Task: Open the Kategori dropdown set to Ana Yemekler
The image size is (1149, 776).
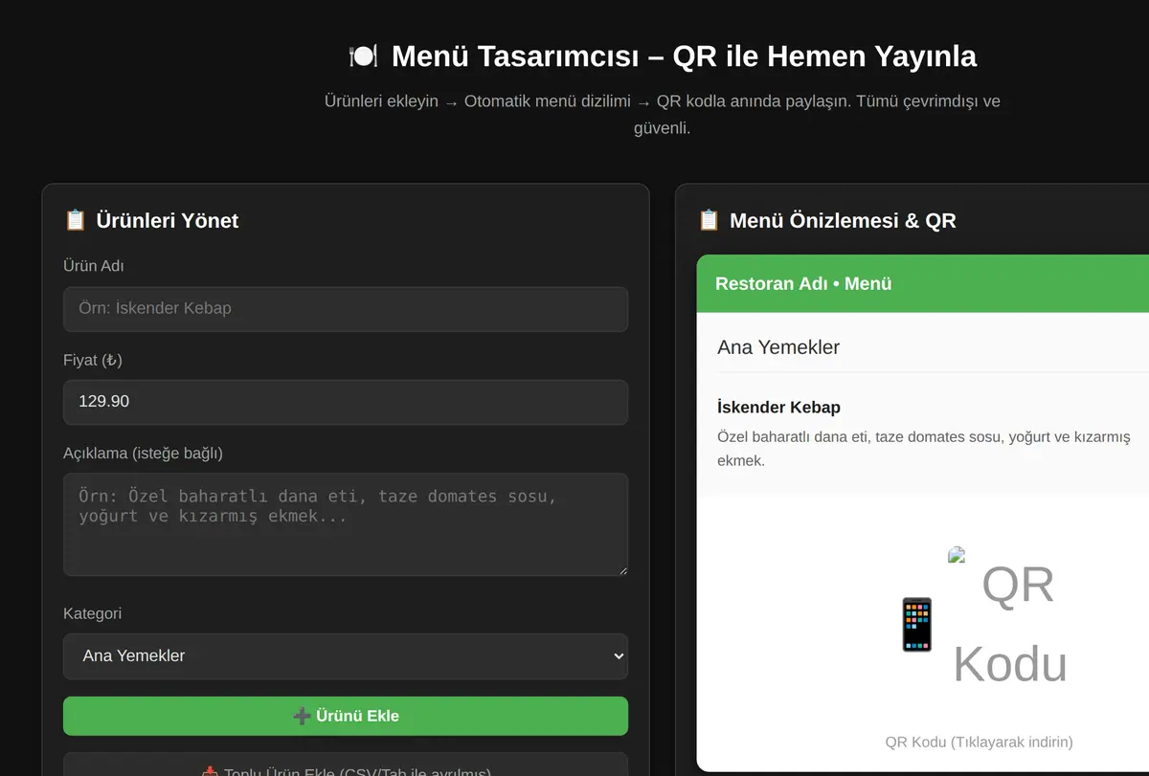Action: click(x=346, y=656)
